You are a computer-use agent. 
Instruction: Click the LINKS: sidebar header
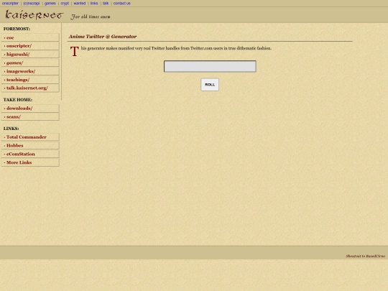coord(11,129)
